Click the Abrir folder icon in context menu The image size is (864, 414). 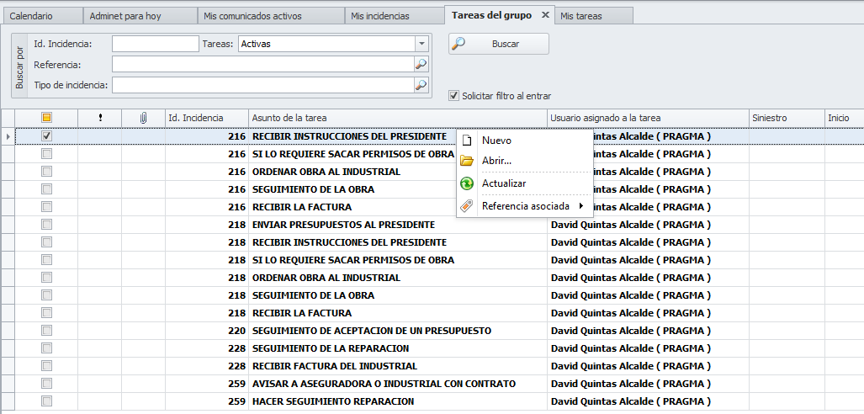click(467, 161)
